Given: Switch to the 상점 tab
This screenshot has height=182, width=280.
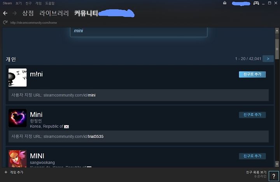Looking at the screenshot, I should tap(28, 13).
